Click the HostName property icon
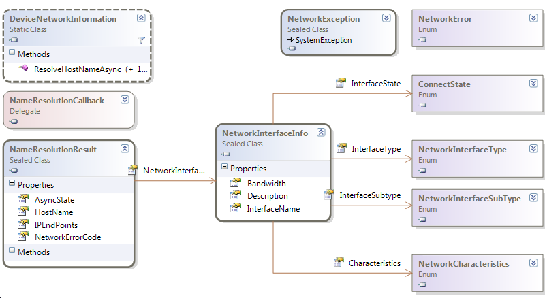 23,211
